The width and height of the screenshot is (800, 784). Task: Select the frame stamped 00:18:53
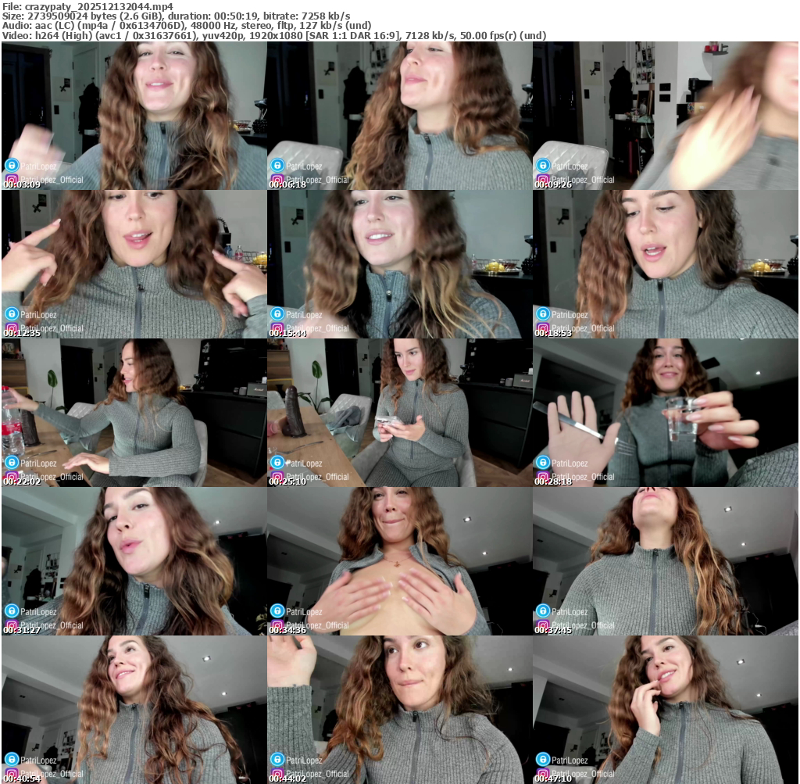pos(666,264)
